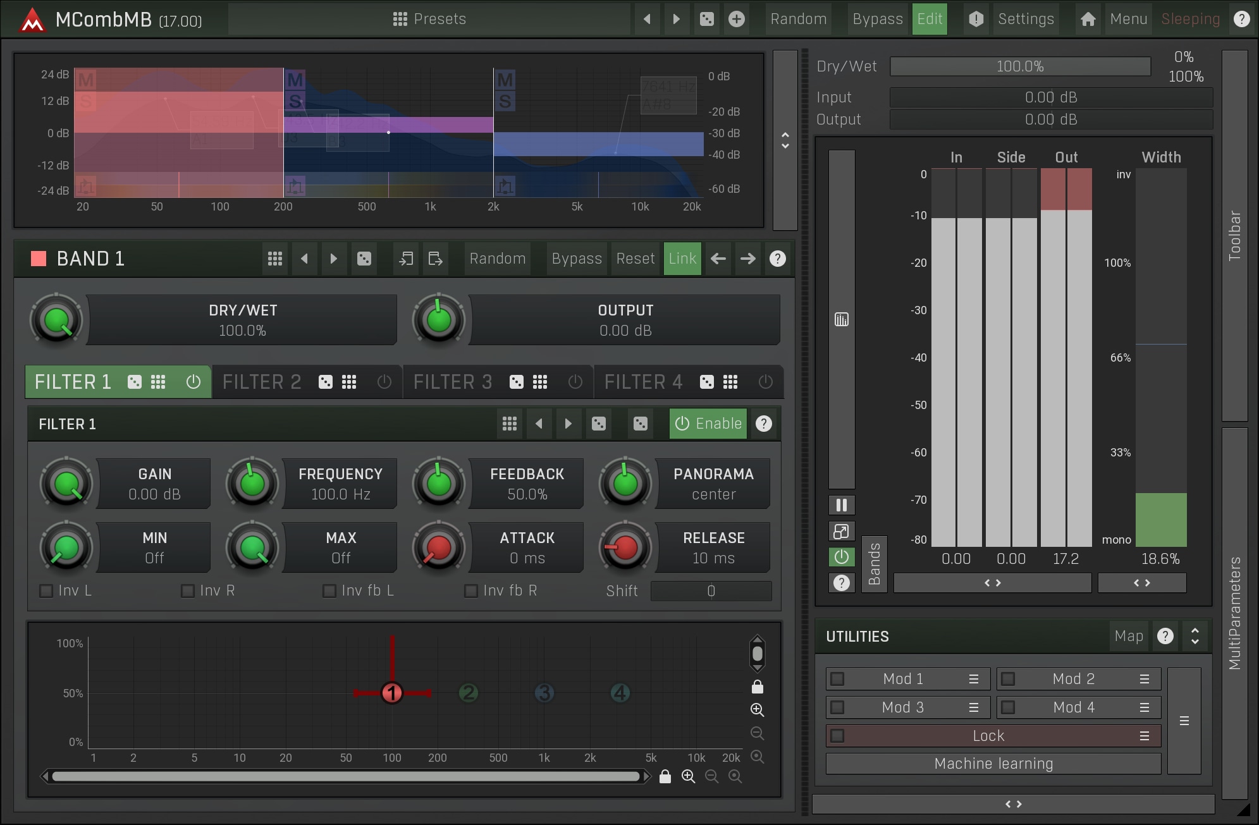The width and height of the screenshot is (1259, 825).
Task: Enable the Mod 1 checkbox
Action: pos(837,679)
